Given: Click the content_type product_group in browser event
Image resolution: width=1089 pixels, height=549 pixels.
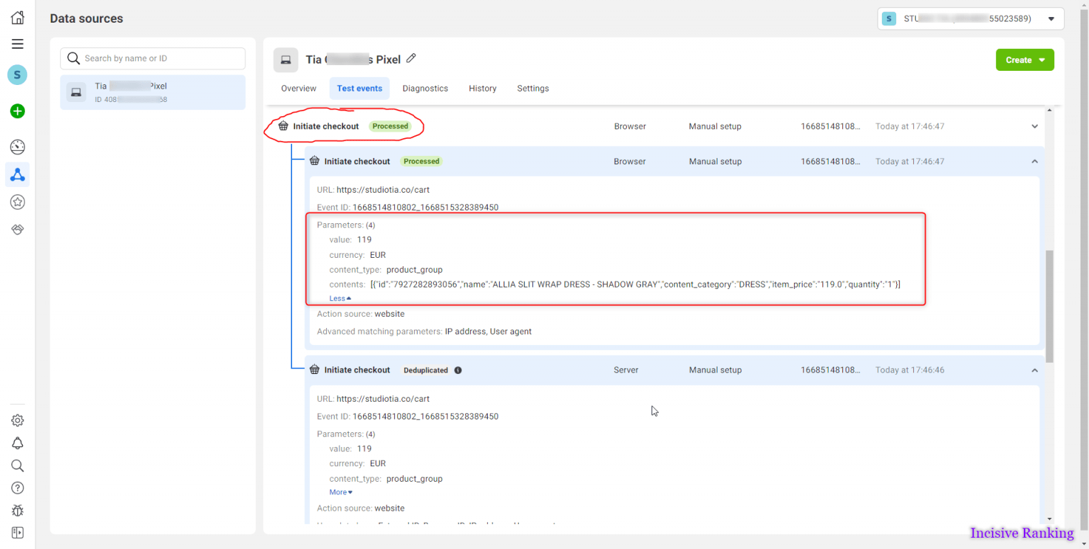Looking at the screenshot, I should [x=414, y=270].
